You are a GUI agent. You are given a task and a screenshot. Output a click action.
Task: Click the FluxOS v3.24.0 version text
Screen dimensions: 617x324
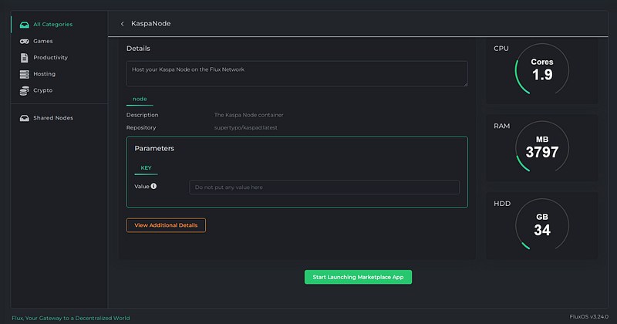[588, 316]
